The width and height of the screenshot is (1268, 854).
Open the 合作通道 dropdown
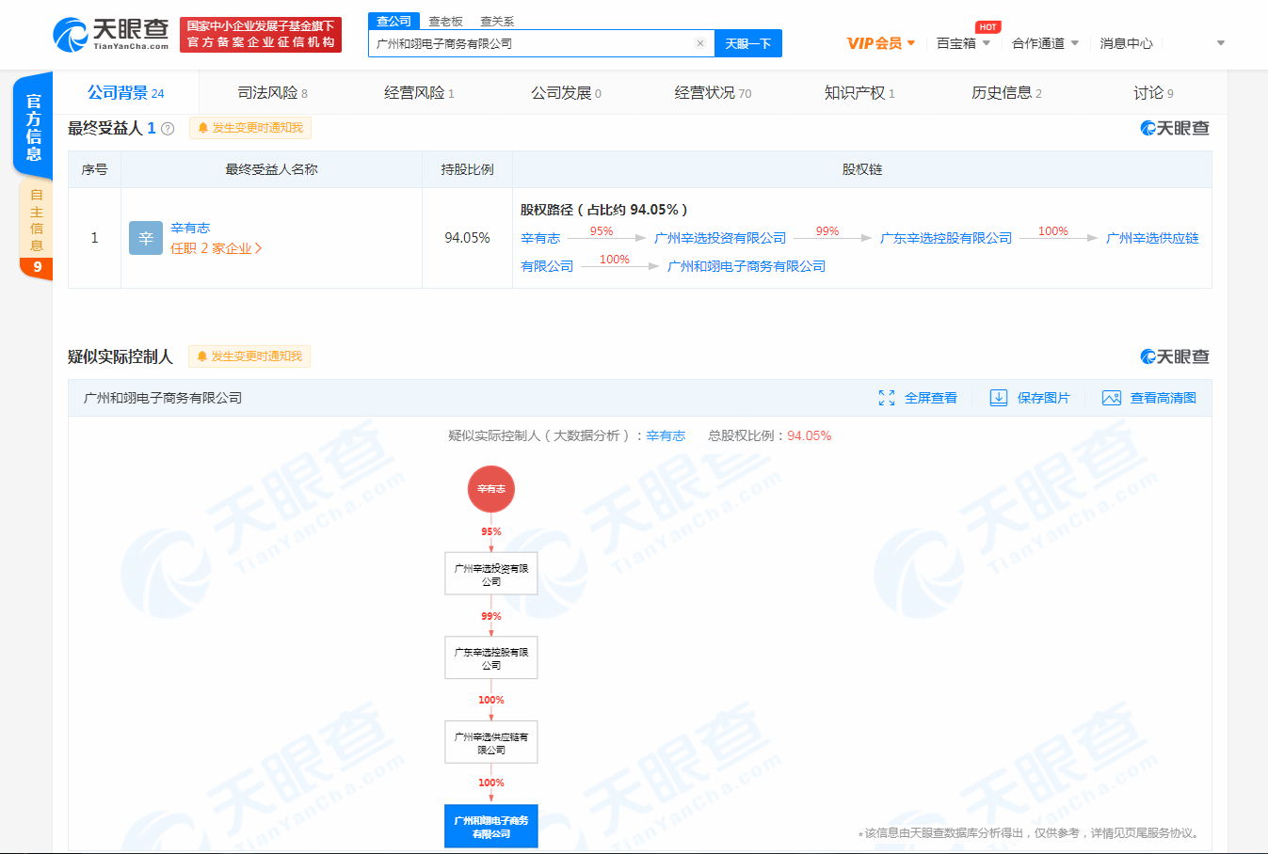1045,43
